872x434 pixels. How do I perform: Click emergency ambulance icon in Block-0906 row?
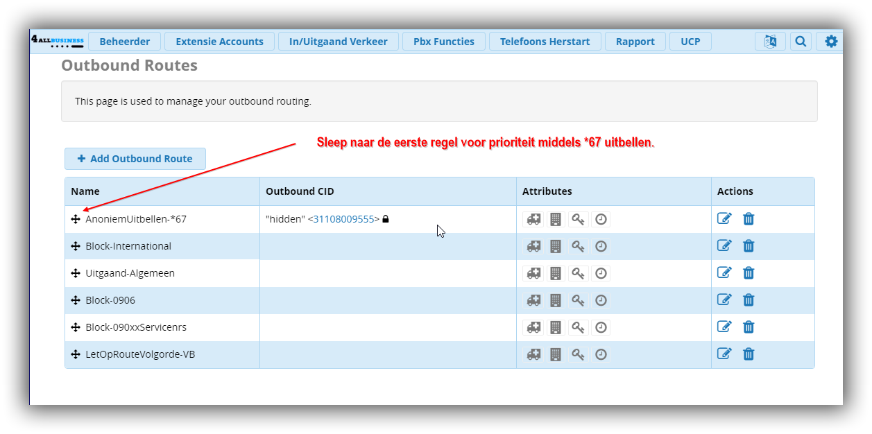(533, 300)
